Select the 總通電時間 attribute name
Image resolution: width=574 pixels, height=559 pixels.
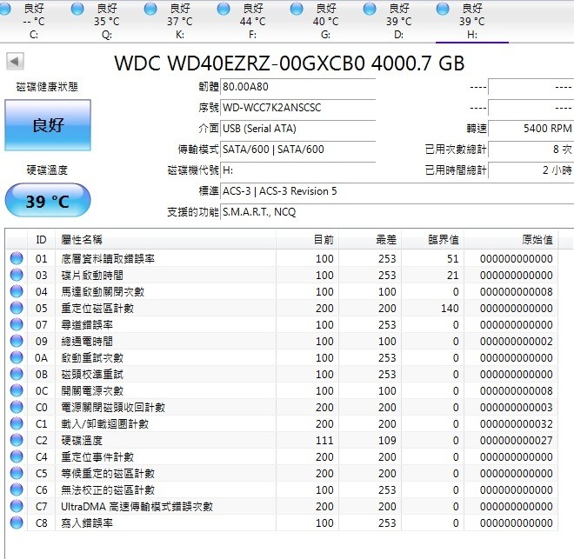[87, 342]
